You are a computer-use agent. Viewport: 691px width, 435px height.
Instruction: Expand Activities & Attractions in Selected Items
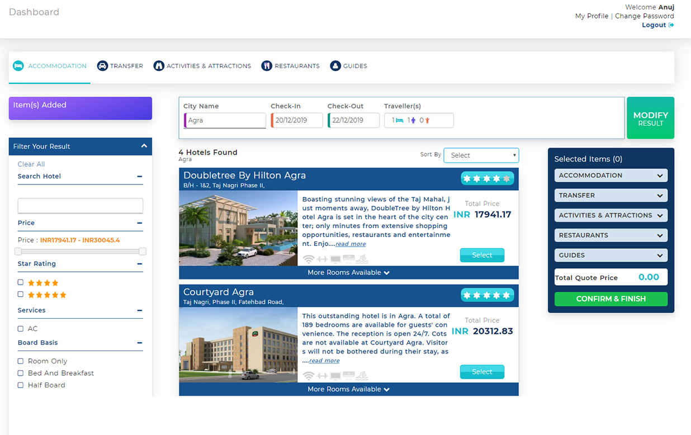pos(611,215)
